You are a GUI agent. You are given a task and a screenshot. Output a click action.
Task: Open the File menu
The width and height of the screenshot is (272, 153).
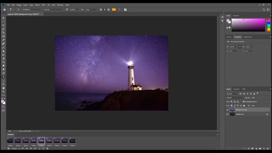click(8, 5)
